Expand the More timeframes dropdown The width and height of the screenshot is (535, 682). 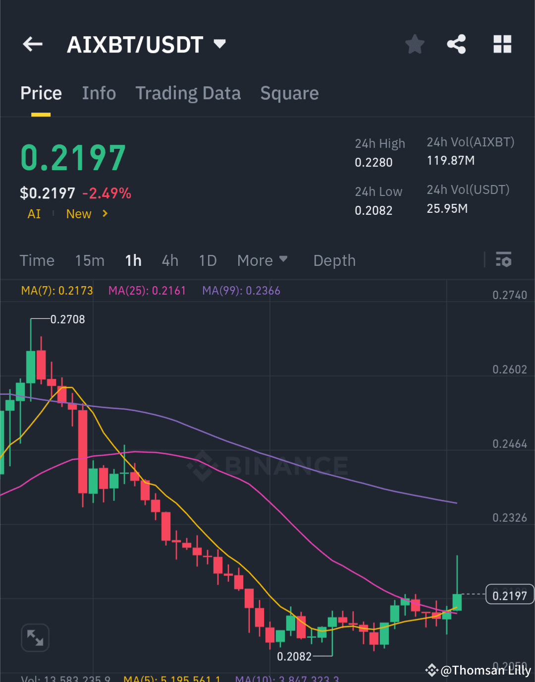[263, 260]
